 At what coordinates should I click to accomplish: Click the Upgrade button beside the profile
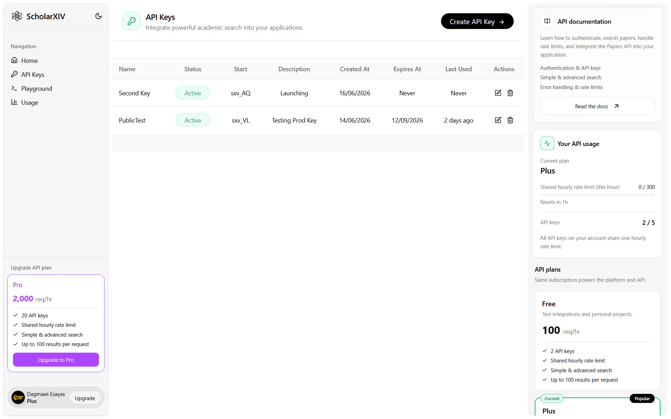[85, 398]
